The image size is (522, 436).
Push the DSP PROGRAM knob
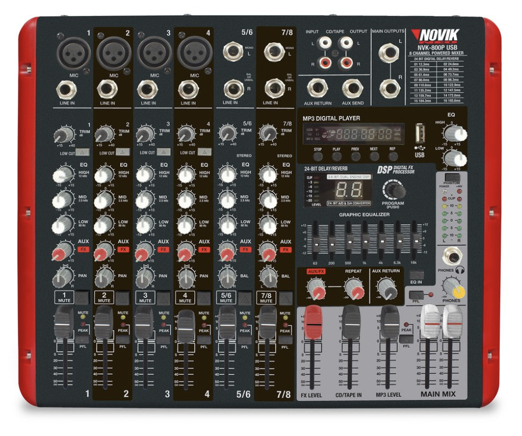point(395,190)
